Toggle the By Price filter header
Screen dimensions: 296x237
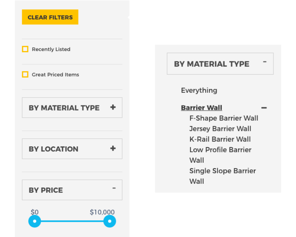click(x=46, y=190)
